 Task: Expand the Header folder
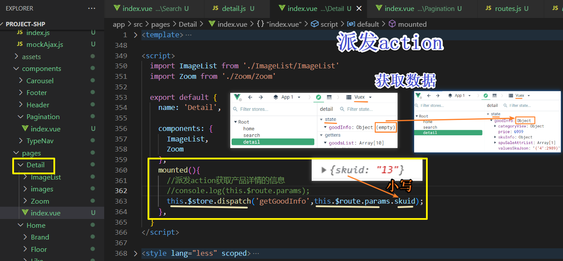(x=38, y=105)
